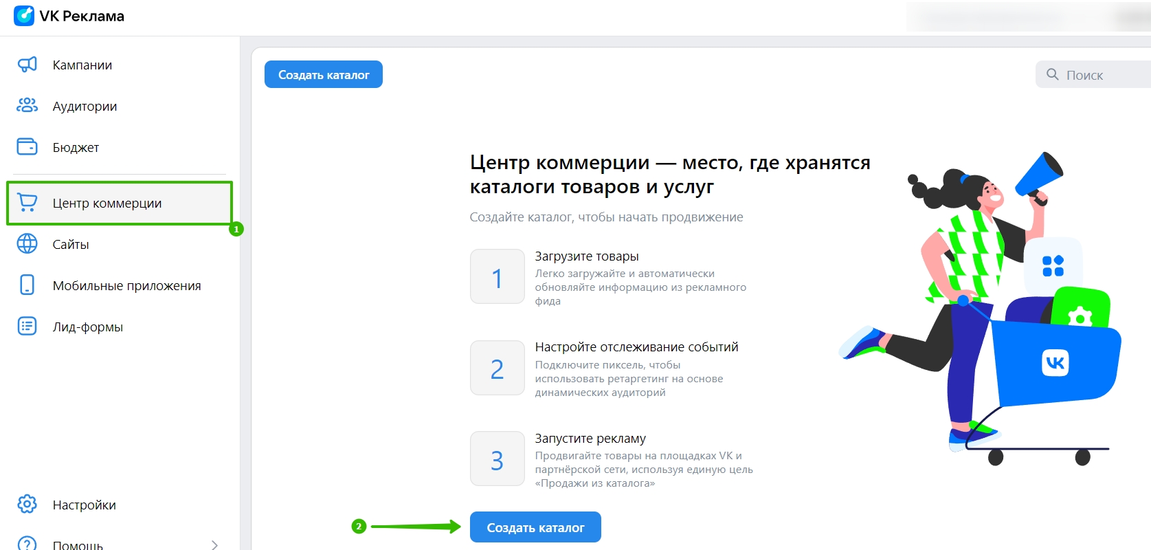Image resolution: width=1151 pixels, height=550 pixels.
Task: Click the Запустите рекламу step heading
Action: pos(590,439)
